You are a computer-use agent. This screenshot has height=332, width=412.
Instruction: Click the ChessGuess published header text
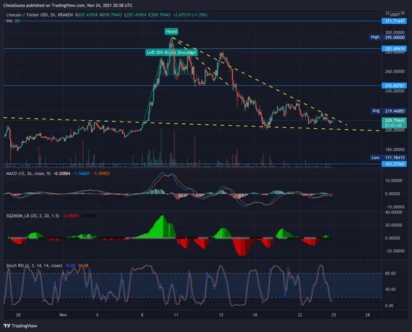tap(68, 5)
